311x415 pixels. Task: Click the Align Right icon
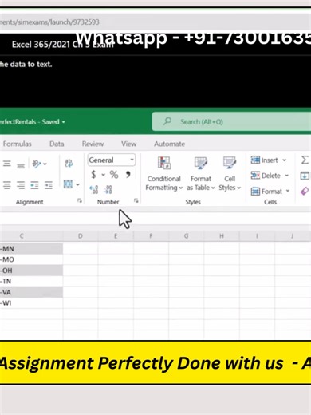pos(21,185)
